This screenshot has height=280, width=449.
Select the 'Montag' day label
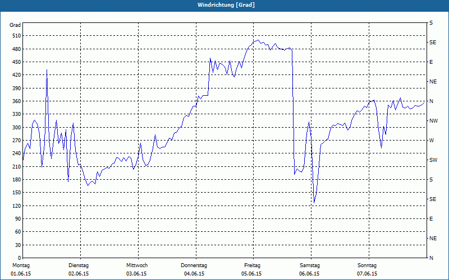21,265
